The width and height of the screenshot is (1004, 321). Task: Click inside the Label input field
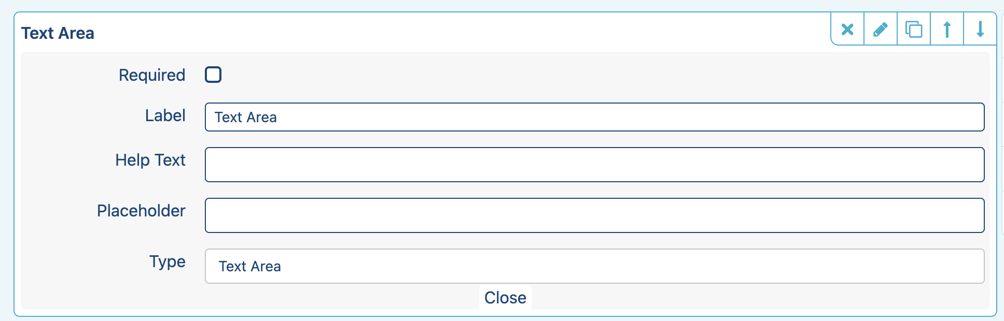(594, 117)
